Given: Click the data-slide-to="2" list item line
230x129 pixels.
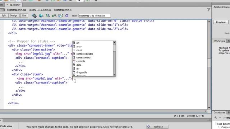Looking at the screenshot, I should pos(70,29).
